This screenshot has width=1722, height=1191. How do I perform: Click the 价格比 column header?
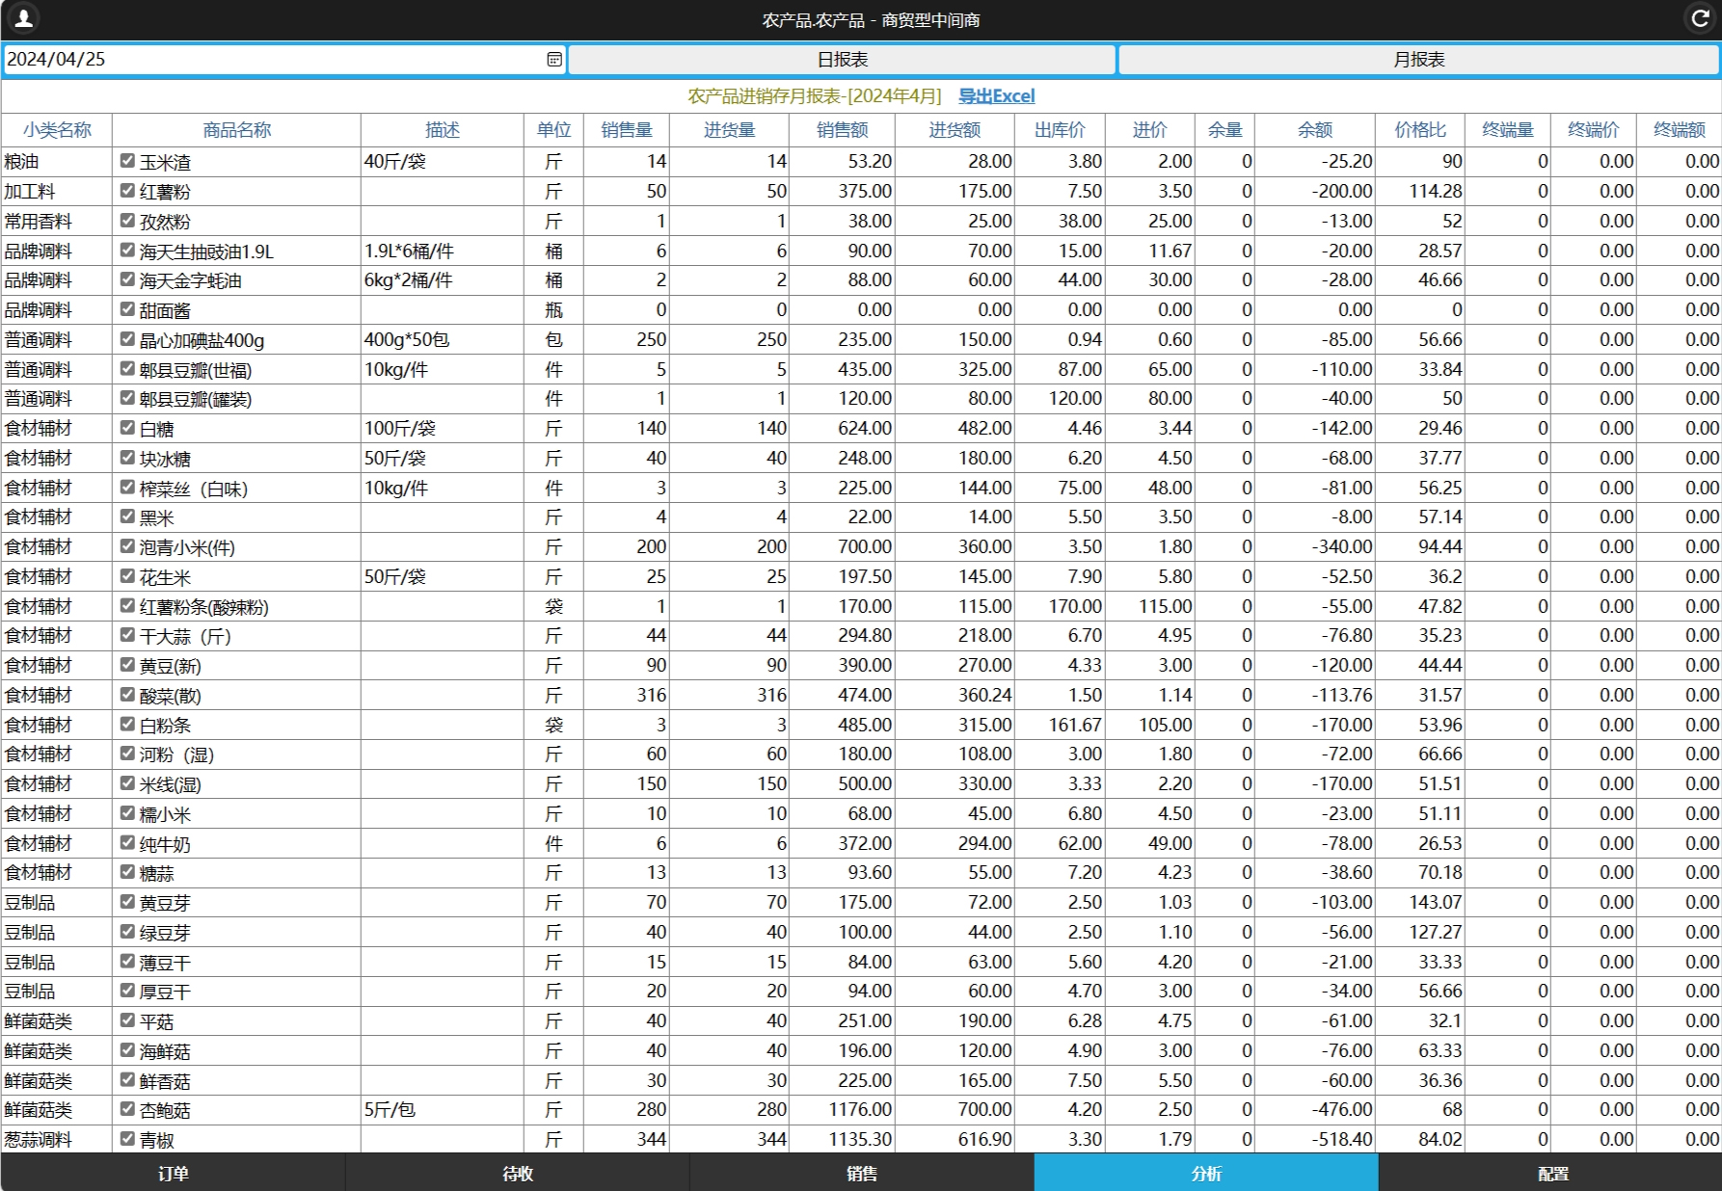(x=1420, y=130)
